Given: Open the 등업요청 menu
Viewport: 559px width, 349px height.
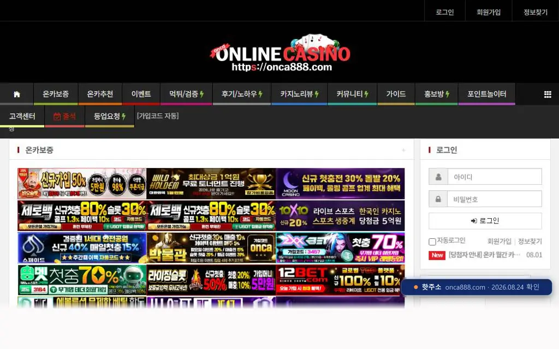Looking at the screenshot, I should (x=109, y=116).
